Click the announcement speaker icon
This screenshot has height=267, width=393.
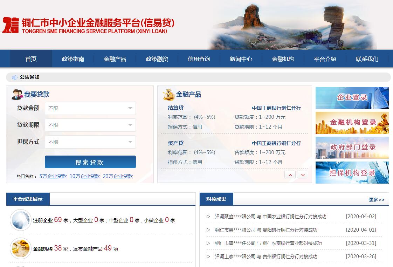coord(14,77)
